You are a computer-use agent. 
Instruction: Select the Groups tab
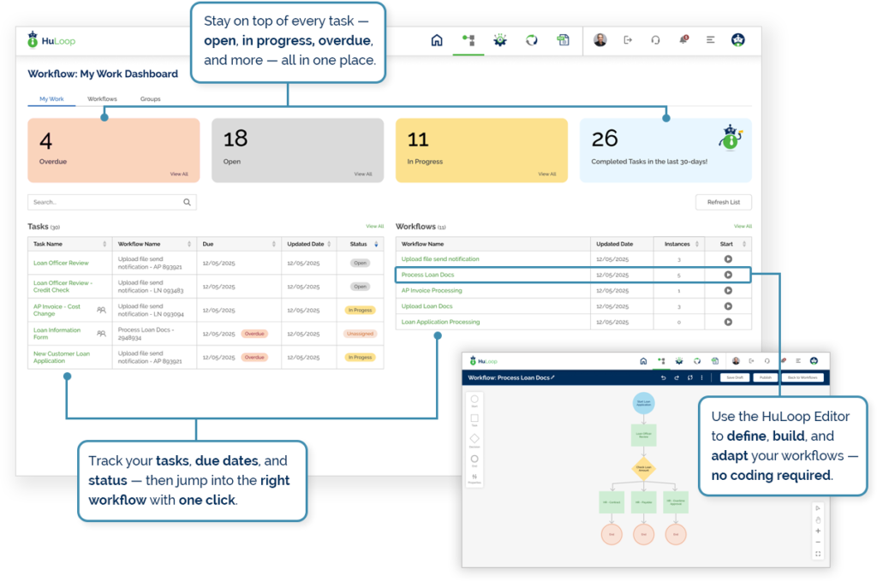(150, 98)
